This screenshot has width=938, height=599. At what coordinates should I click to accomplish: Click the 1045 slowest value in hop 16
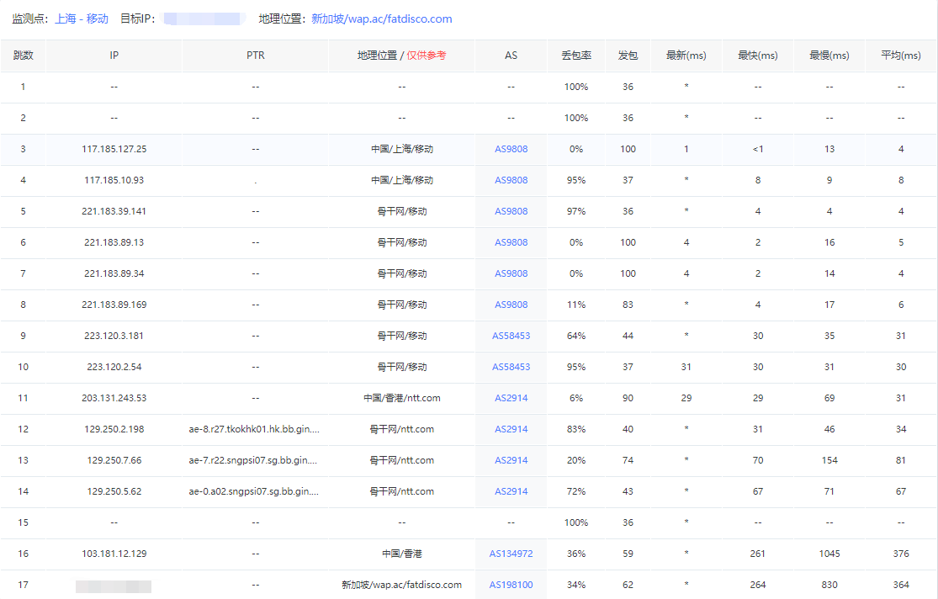(x=829, y=554)
